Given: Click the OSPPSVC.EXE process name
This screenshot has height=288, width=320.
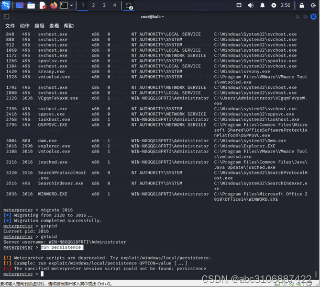Looking at the screenshot, I should (x=53, y=124).
